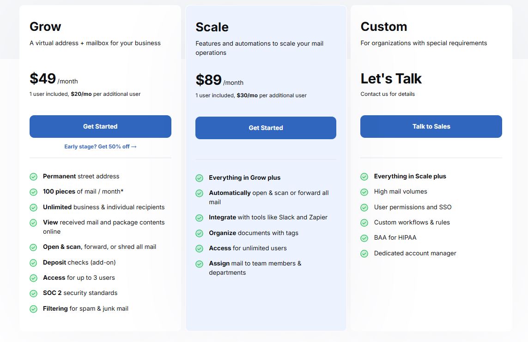Select the Grow plan heading
Image resolution: width=528 pixels, height=342 pixels.
point(45,26)
